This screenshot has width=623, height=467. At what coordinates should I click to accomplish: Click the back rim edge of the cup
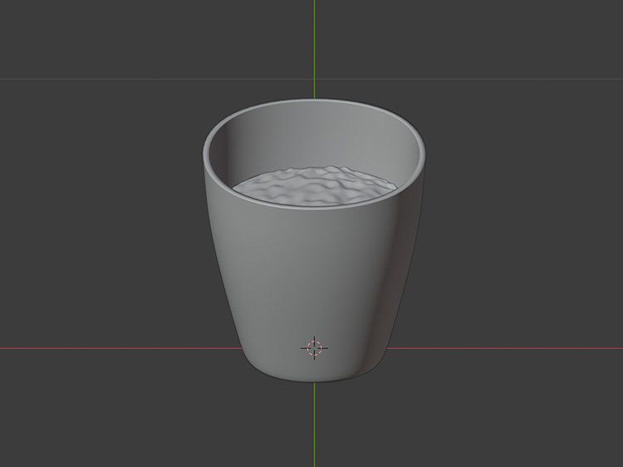(x=314, y=102)
